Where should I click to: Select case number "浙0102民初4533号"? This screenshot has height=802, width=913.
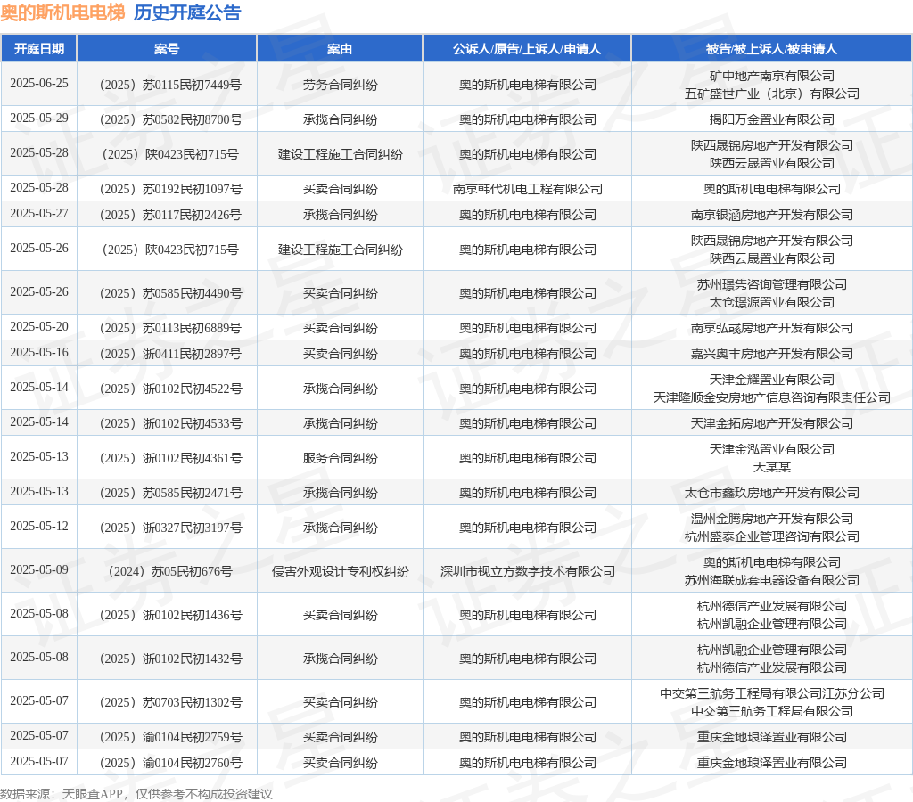(x=193, y=423)
